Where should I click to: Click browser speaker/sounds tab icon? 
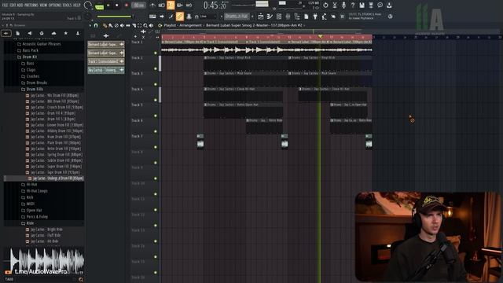pos(30,33)
